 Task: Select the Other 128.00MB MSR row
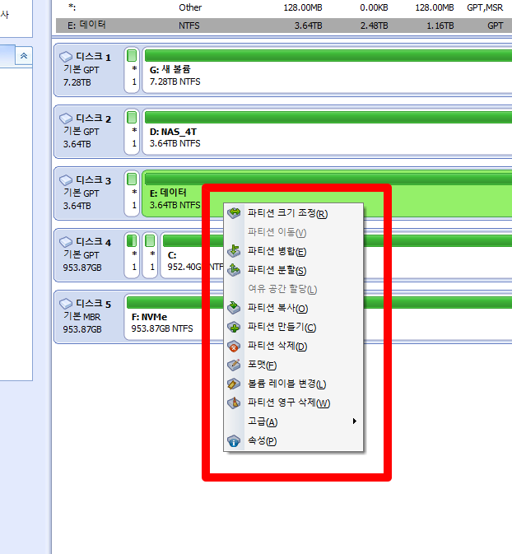[x=284, y=7]
